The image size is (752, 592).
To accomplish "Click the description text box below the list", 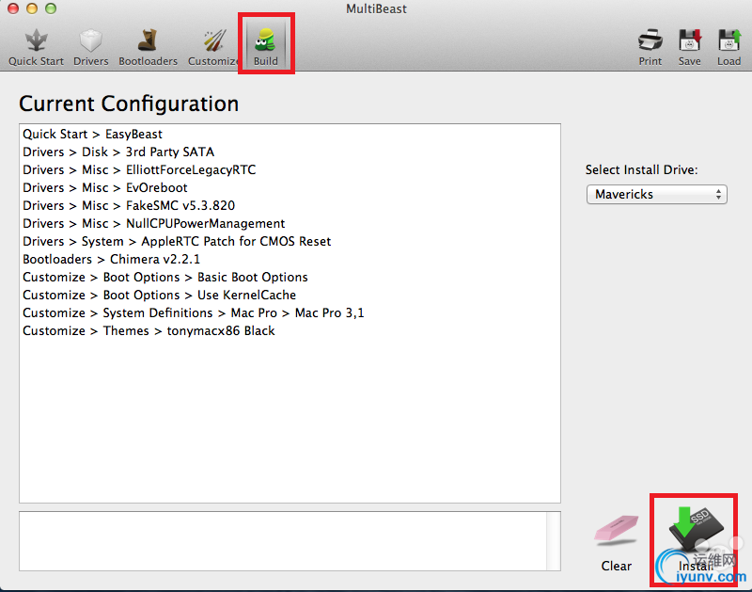I will (283, 541).
